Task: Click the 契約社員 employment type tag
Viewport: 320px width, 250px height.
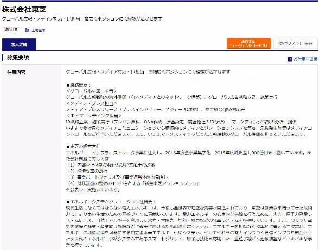Action: [11, 30]
